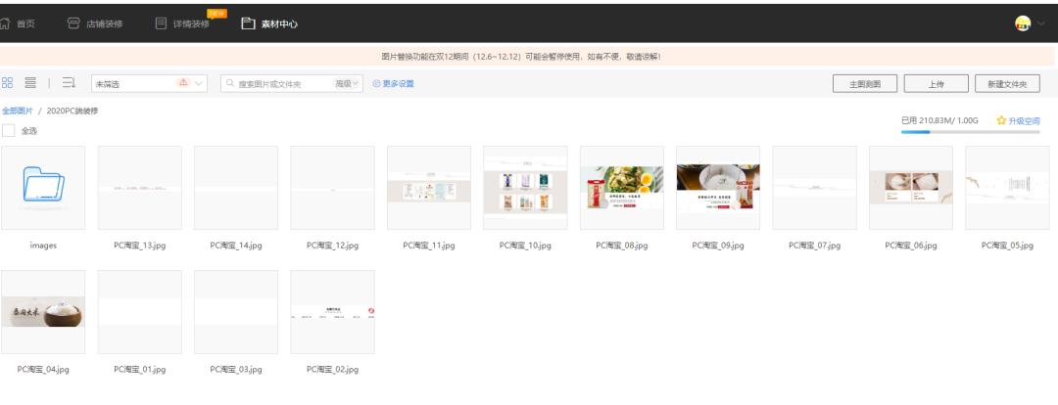The height and width of the screenshot is (405, 1058).
Task: Click the star icon beside 升级空间
Action: [1001, 120]
